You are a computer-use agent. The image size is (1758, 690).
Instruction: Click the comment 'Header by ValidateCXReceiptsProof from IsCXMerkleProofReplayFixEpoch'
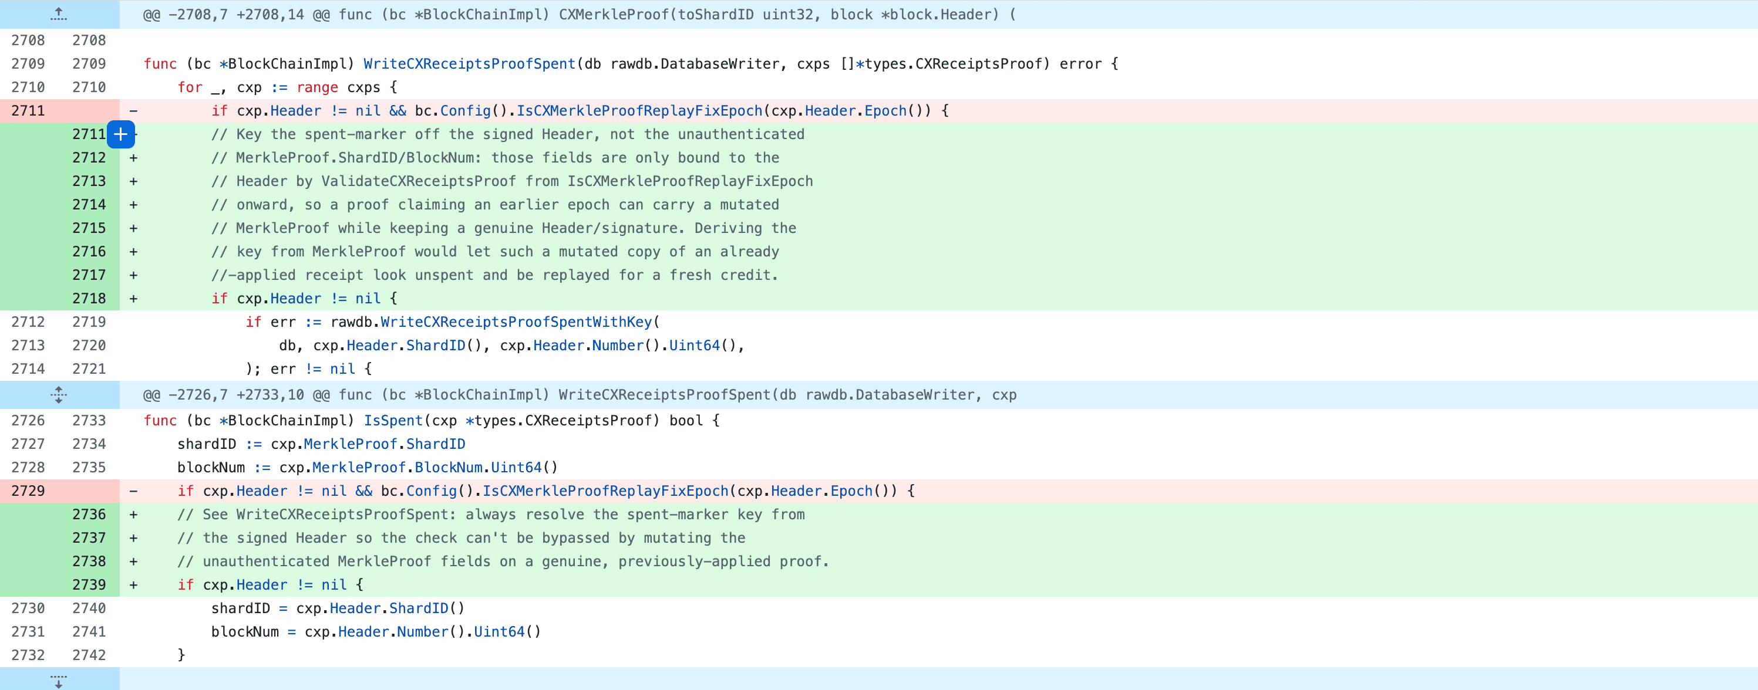click(513, 181)
